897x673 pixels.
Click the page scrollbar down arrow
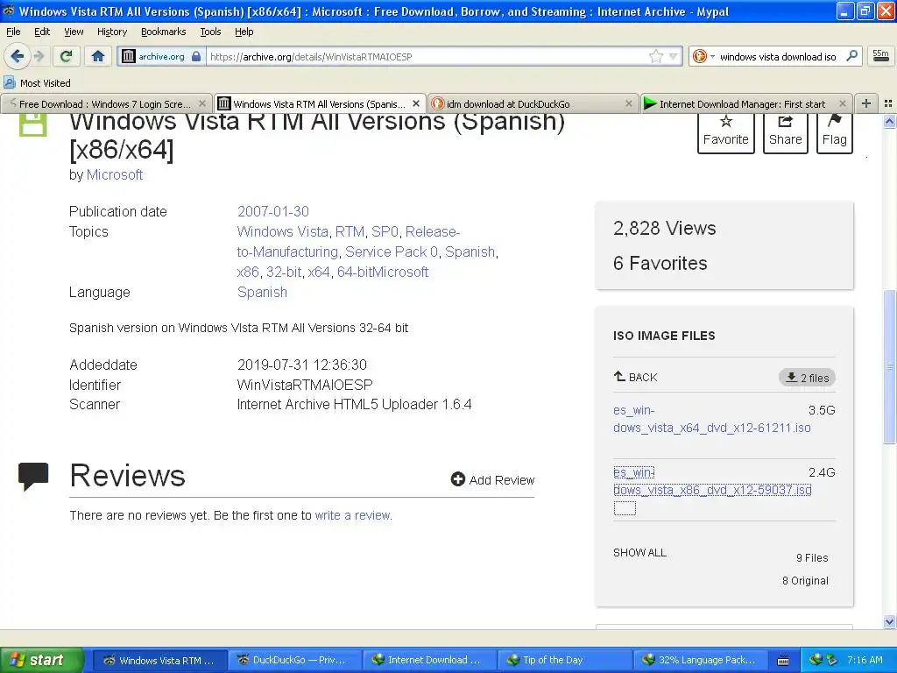889,621
